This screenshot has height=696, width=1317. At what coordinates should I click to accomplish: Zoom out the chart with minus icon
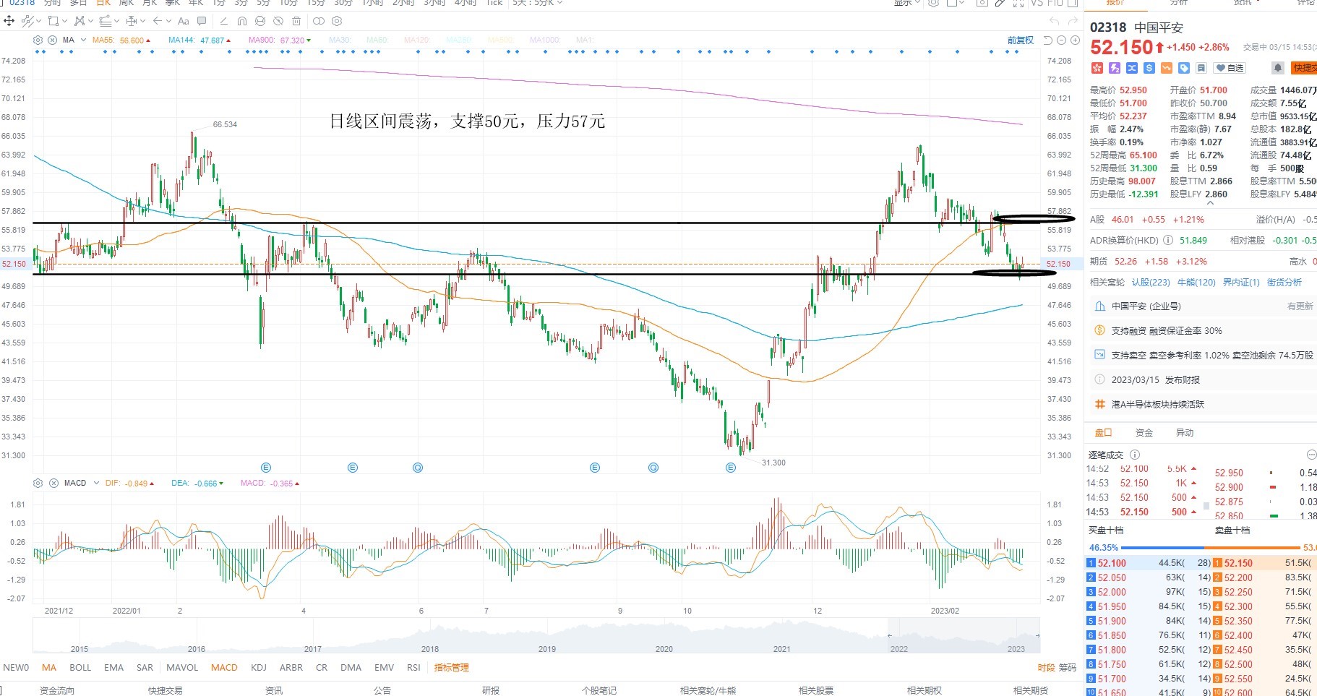[x=1062, y=40]
